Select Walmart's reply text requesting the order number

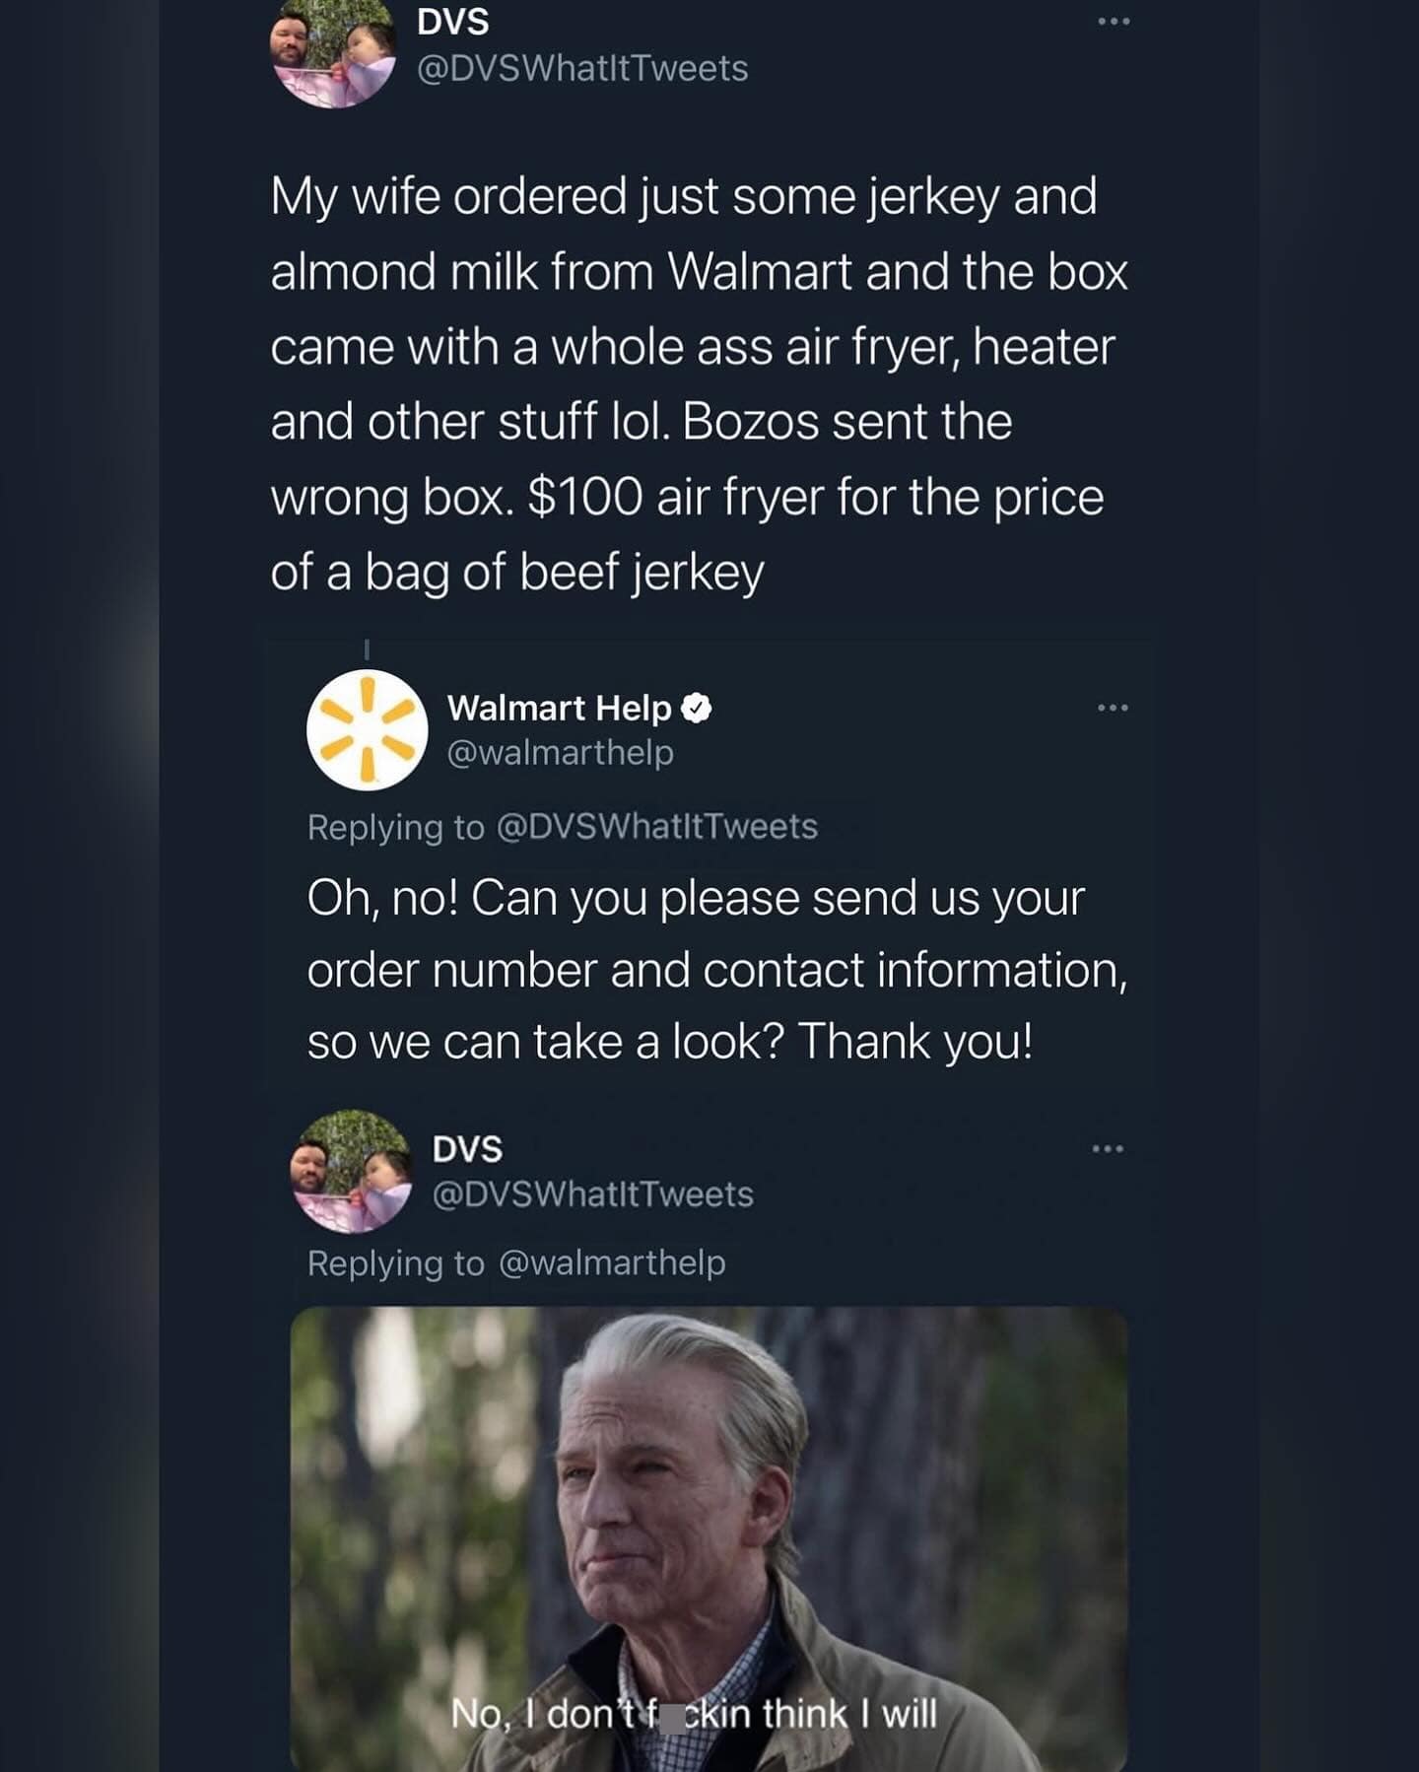click(x=715, y=970)
